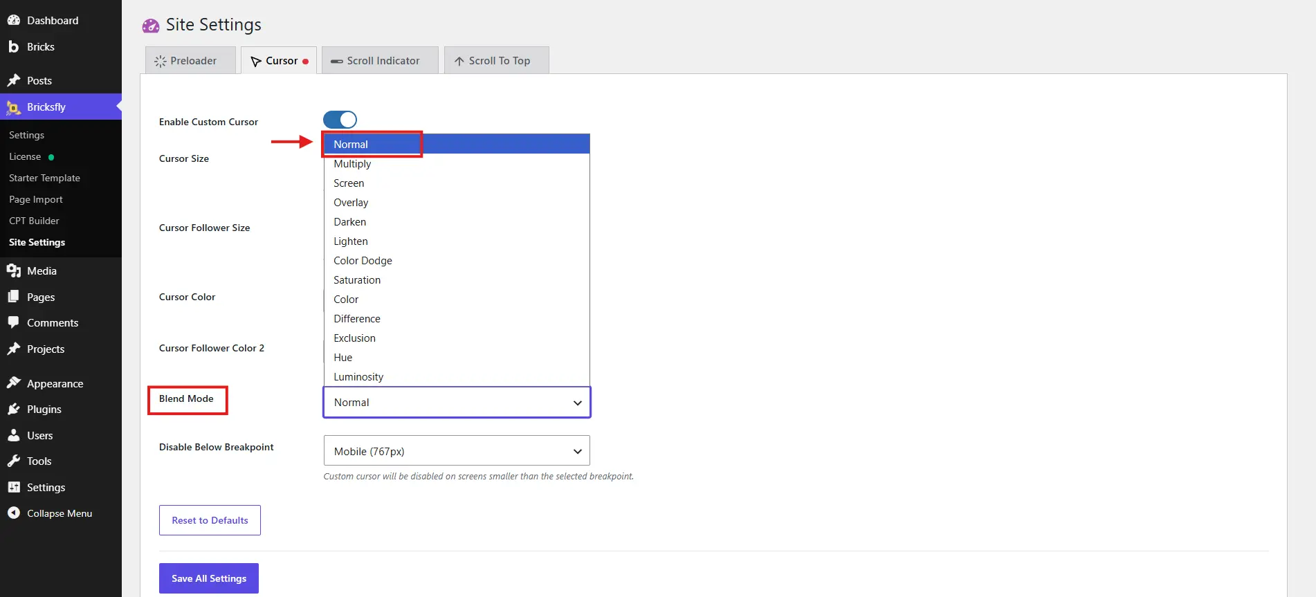Open the CPT Builder link
This screenshot has width=1316, height=597.
pyautogui.click(x=34, y=221)
